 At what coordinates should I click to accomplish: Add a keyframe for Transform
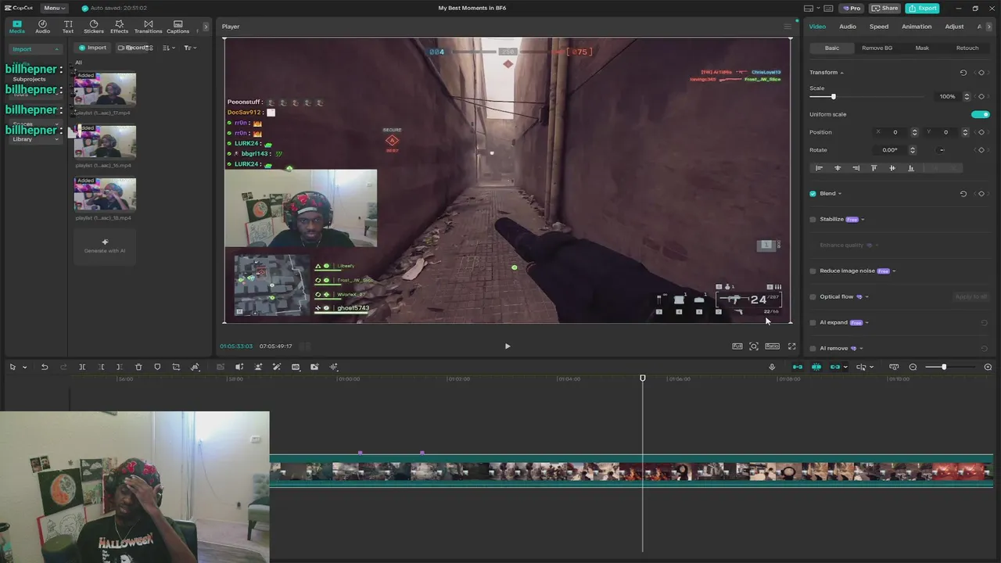981,72
